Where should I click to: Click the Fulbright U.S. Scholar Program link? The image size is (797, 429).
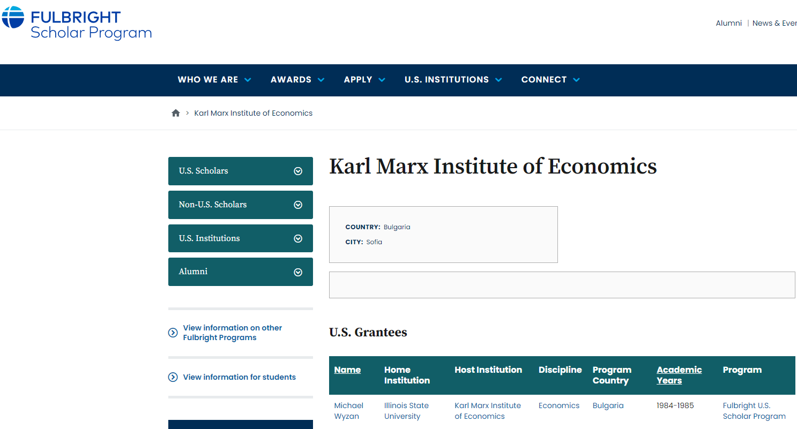[754, 411]
